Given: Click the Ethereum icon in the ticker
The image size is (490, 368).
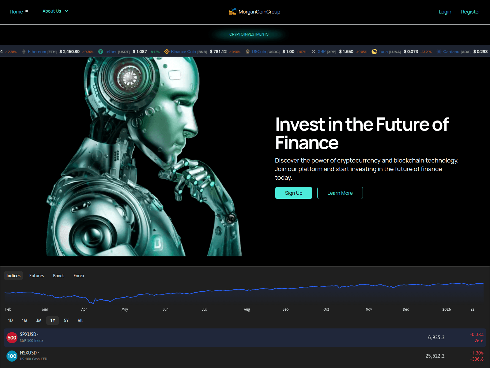Looking at the screenshot, I should click(x=24, y=52).
